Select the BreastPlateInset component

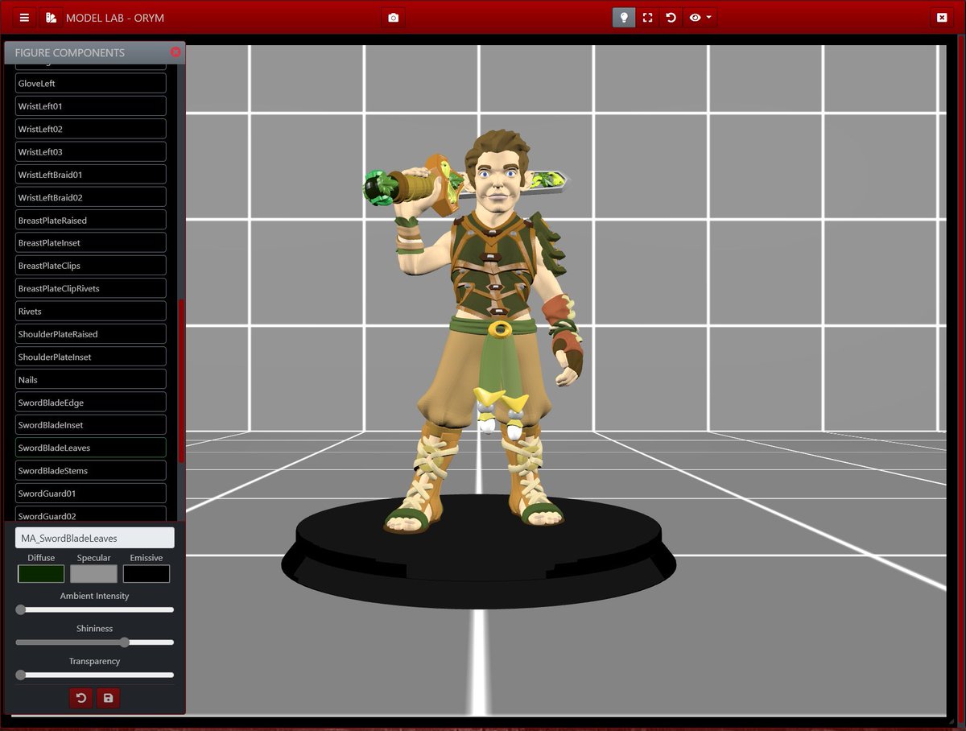point(91,243)
